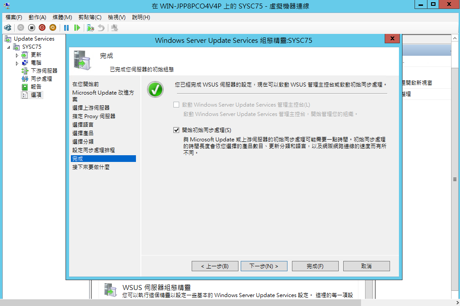Click the vertical scrollbar thumb on right
The width and height of the screenshot is (460, 306).
click(455, 179)
